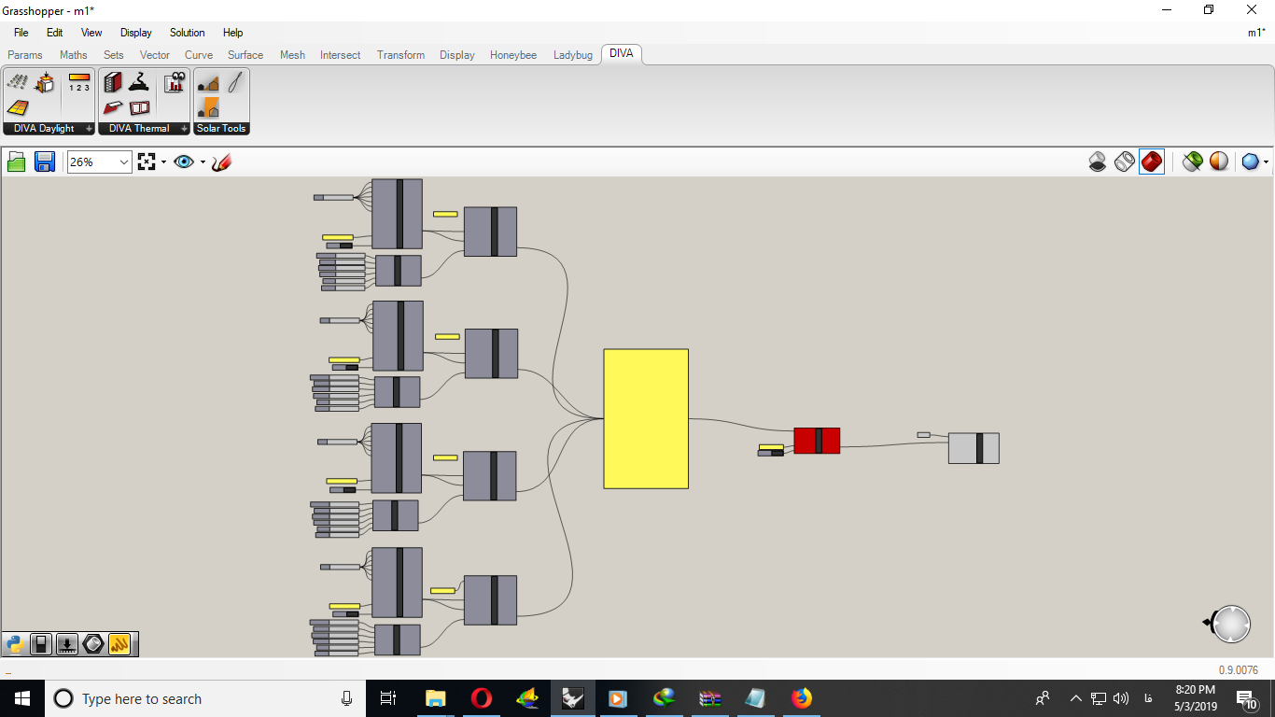
Task: Click the yellow scribble widget icon
Action: tap(119, 643)
